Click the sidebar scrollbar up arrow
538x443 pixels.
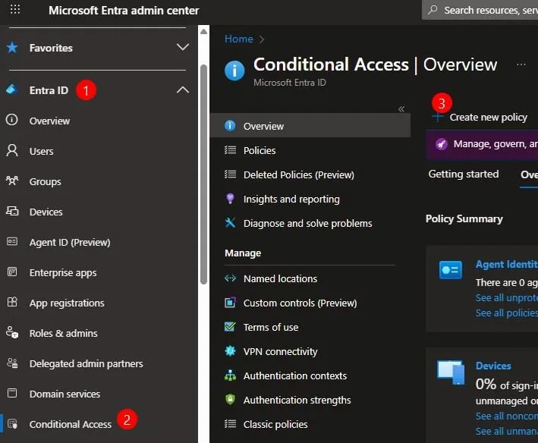click(203, 32)
